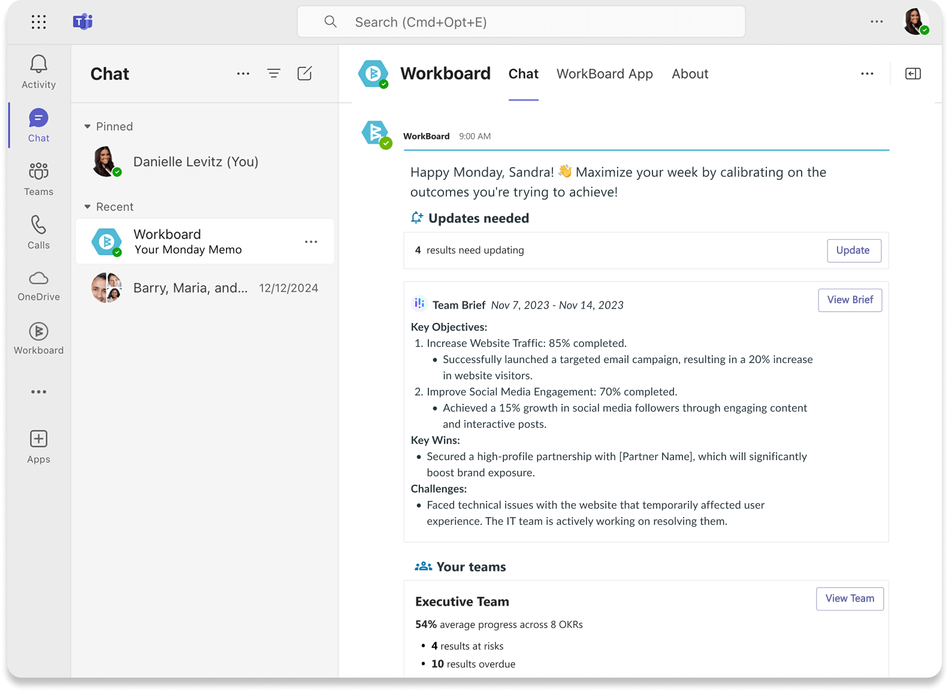Viewport: 949px width, 692px height.
Task: Click the Update button
Action: tap(853, 250)
